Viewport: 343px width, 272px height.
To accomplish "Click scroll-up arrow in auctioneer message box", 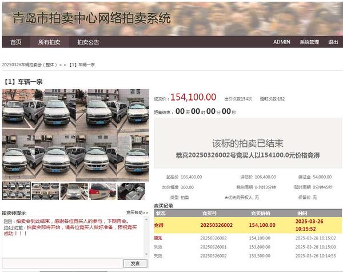I will point(147,219).
